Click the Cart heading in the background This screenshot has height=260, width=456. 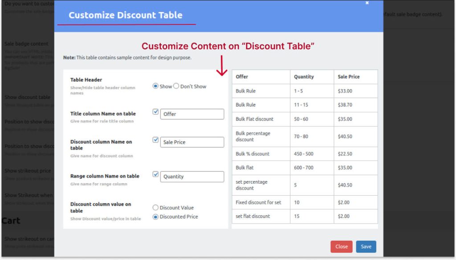(x=10, y=221)
